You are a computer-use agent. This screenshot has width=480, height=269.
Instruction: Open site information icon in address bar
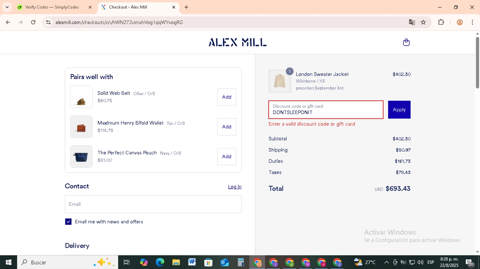tap(48, 22)
